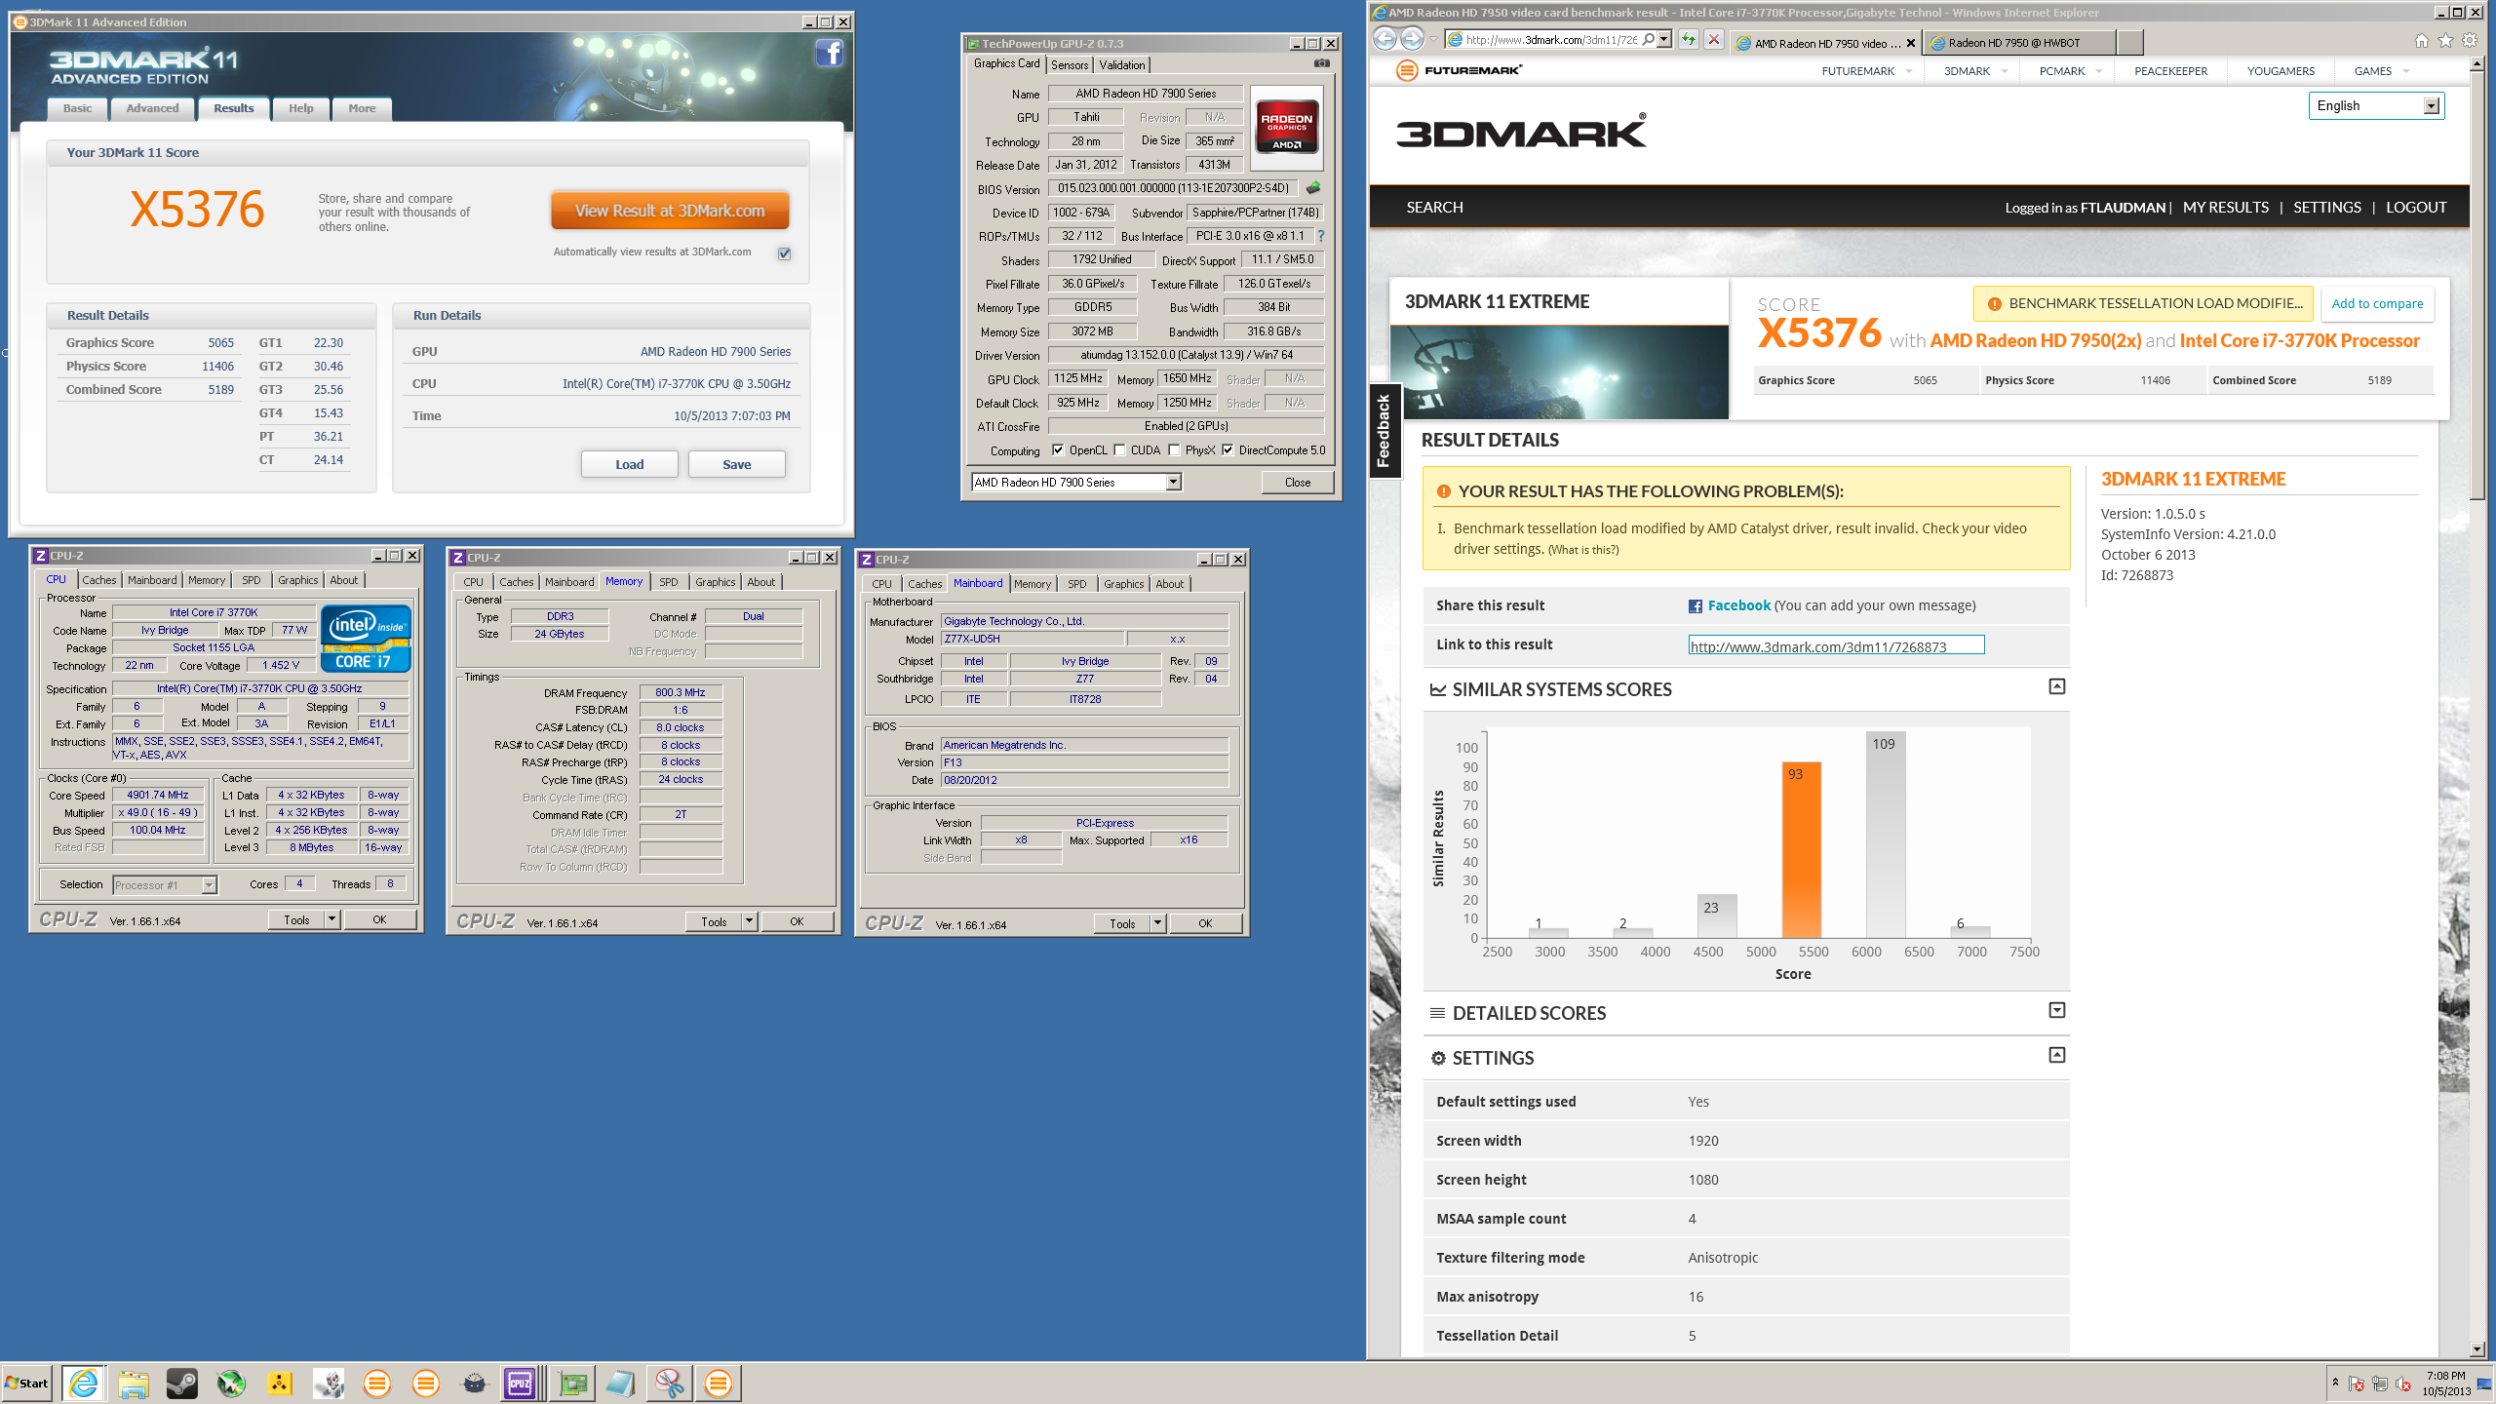The width and height of the screenshot is (2496, 1404).
Task: Click the browser address bar
Action: coord(1550,40)
